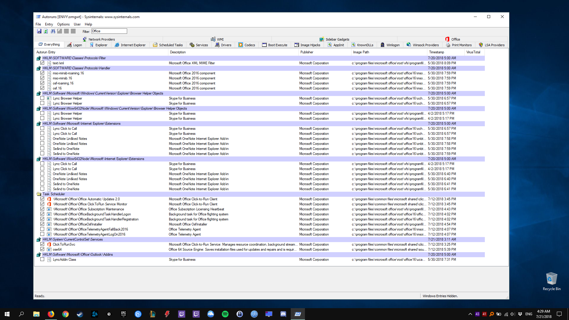Switch to the Office tab

click(453, 39)
